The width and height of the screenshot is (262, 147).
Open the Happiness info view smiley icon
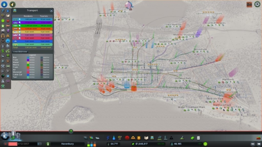(x=3, y=21)
